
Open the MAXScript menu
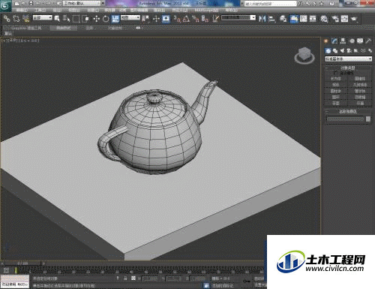(206, 11)
